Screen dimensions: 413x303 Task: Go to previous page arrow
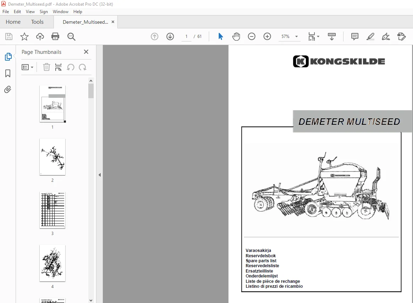155,37
